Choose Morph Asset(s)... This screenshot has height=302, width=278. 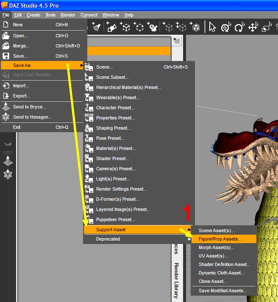coord(224,247)
